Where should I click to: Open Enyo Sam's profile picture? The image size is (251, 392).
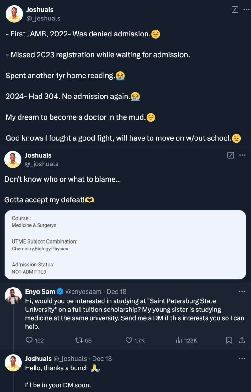[x=13, y=296]
